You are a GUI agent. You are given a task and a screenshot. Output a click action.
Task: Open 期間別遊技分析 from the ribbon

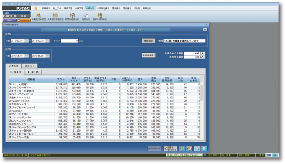pyautogui.click(x=72, y=17)
